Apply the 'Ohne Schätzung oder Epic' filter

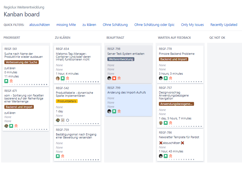click(x=154, y=25)
